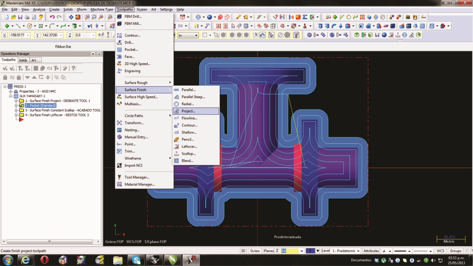The image size is (473, 266).
Task: Move insert arrow up in Operations Manager
Action: [34, 78]
